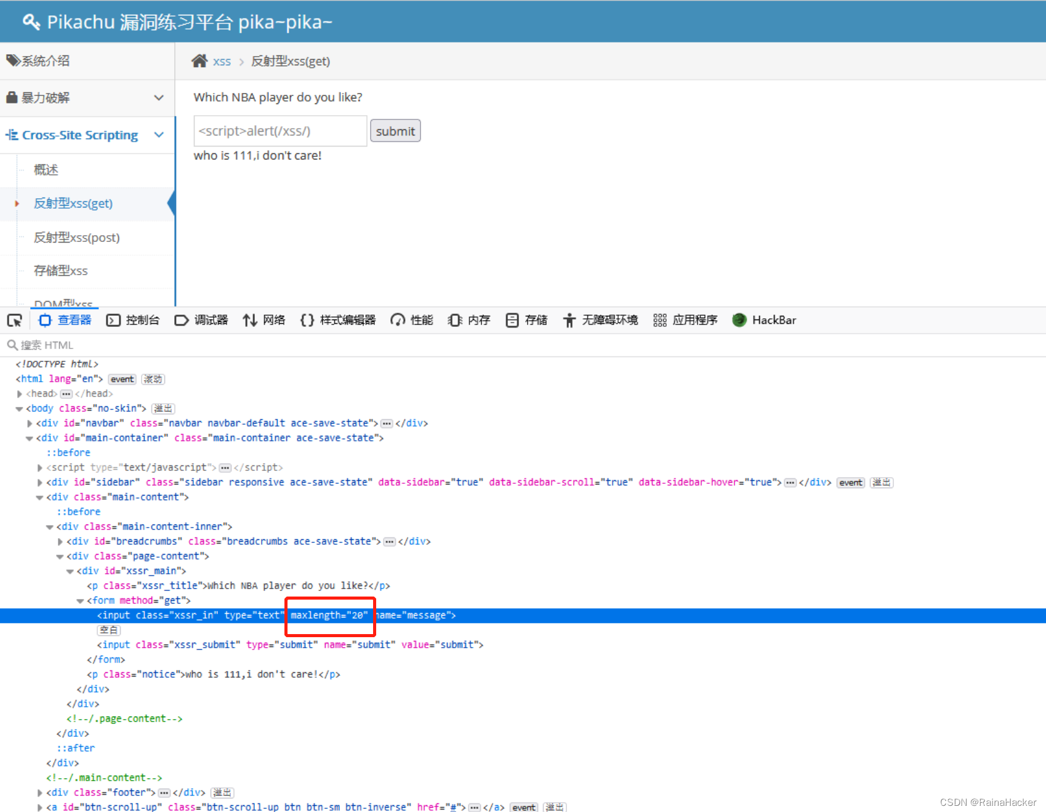The height and width of the screenshot is (812, 1046).
Task: Open the 性能 performance tab
Action: click(x=411, y=320)
